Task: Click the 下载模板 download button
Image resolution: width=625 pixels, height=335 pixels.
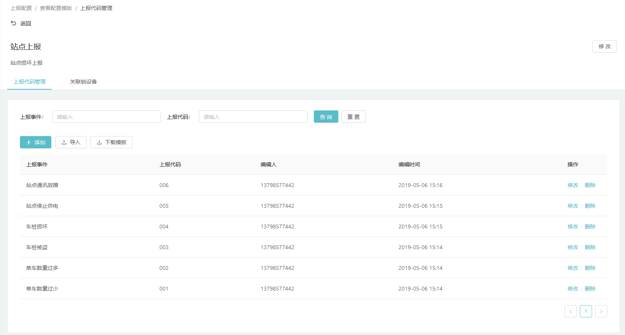Action: click(x=112, y=142)
